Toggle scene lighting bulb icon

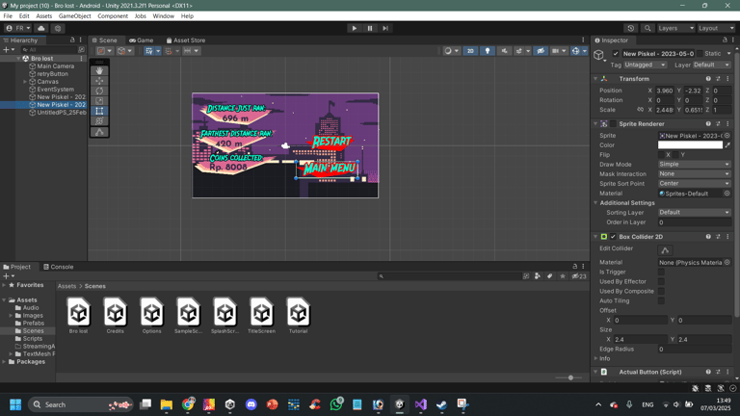pos(488,51)
